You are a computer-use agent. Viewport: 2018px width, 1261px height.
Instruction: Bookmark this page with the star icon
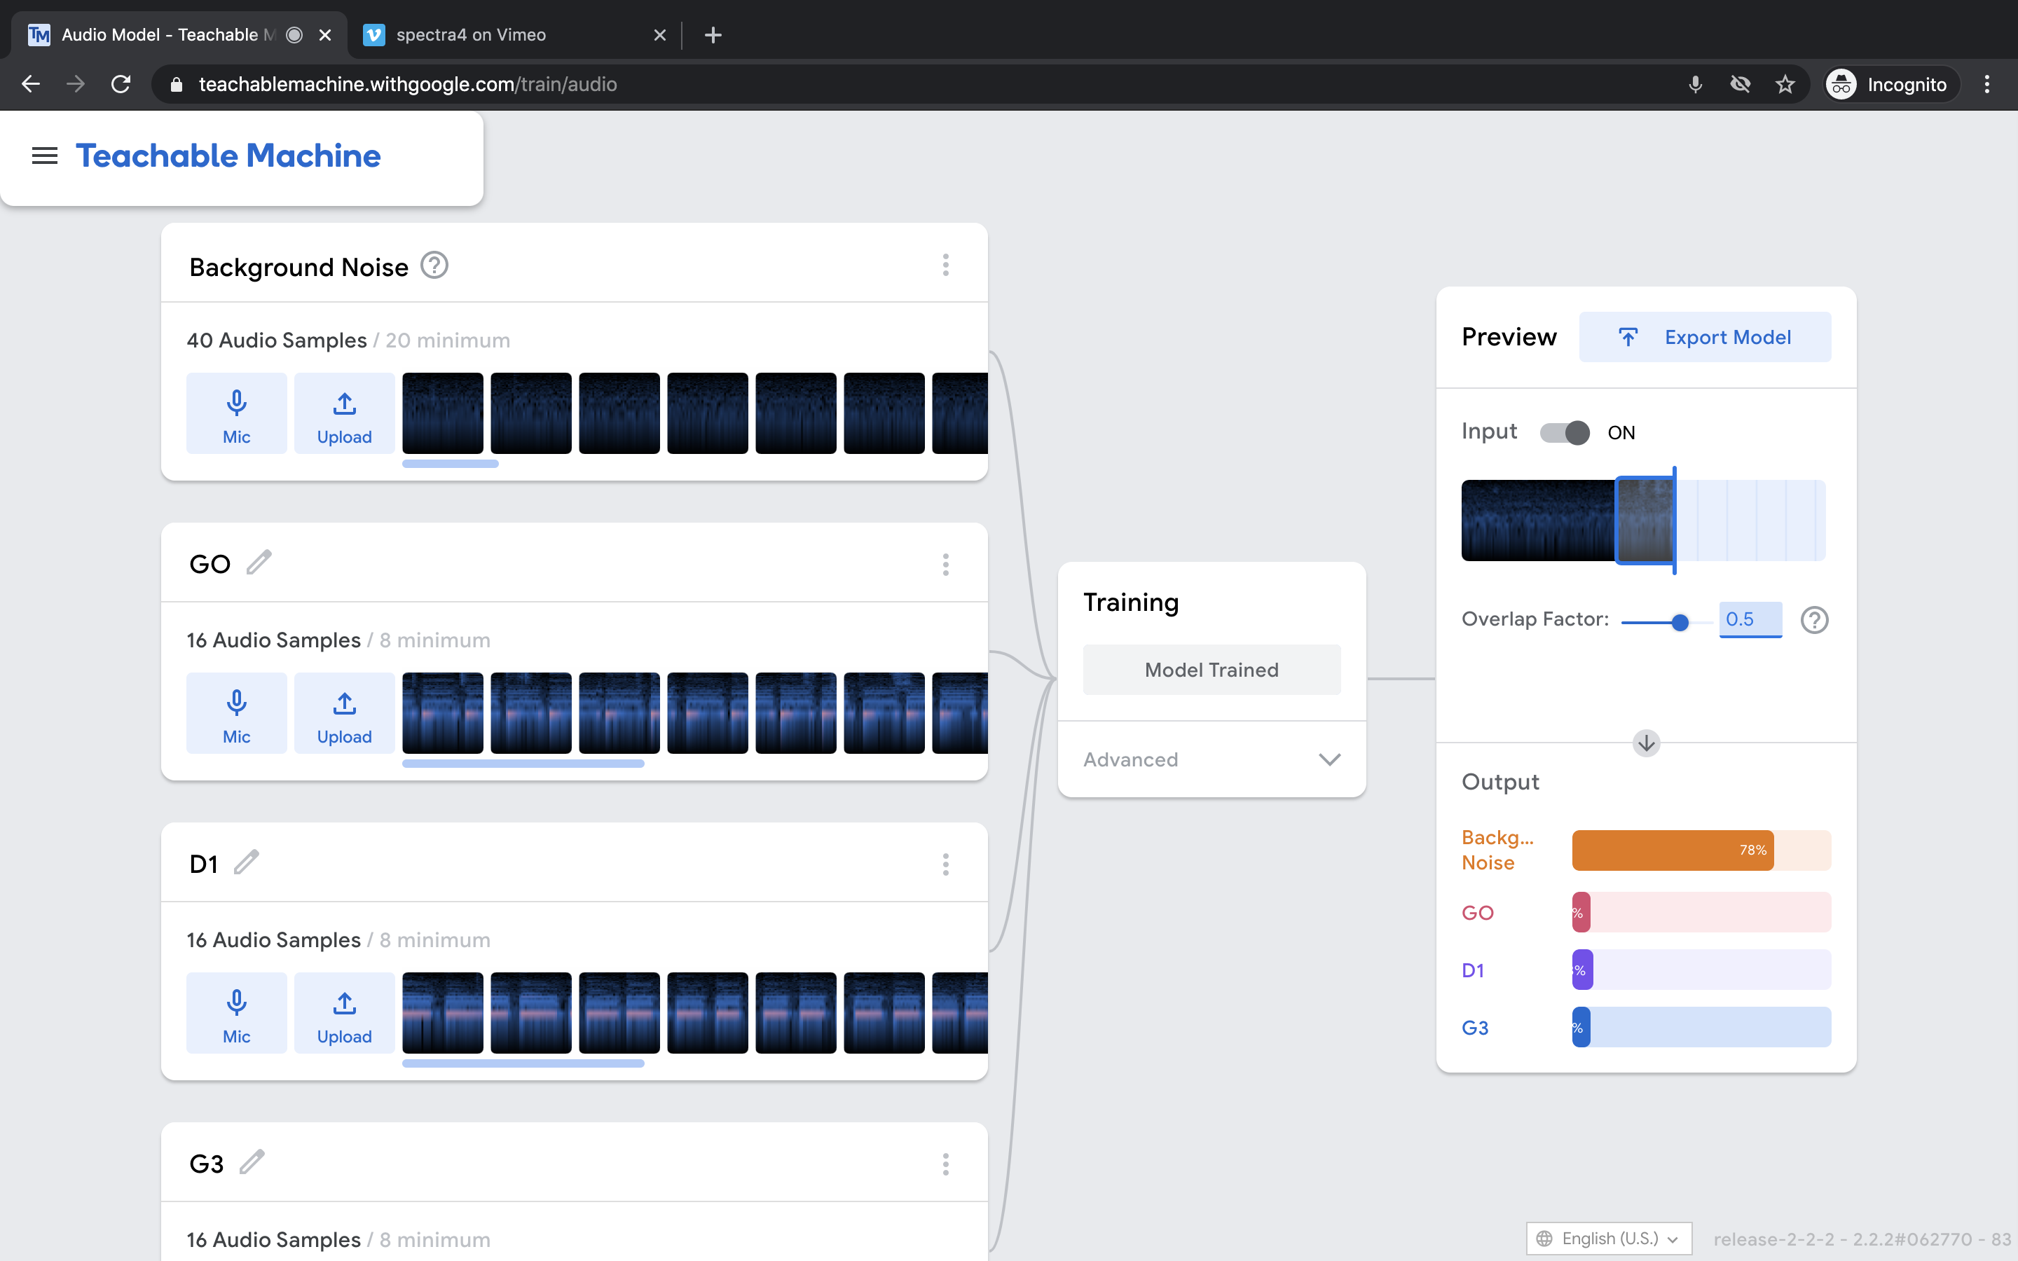[1785, 84]
